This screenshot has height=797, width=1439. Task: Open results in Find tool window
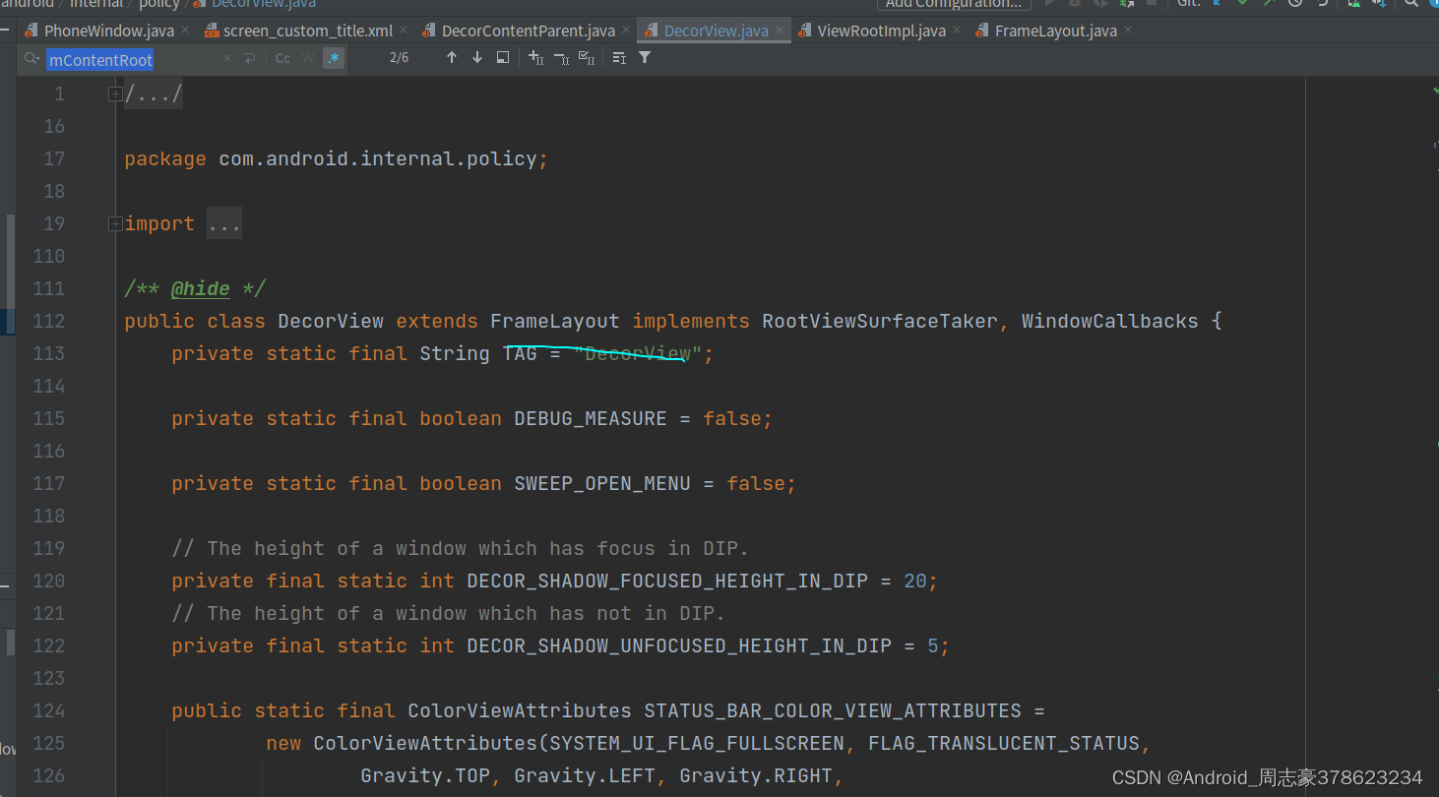point(503,58)
